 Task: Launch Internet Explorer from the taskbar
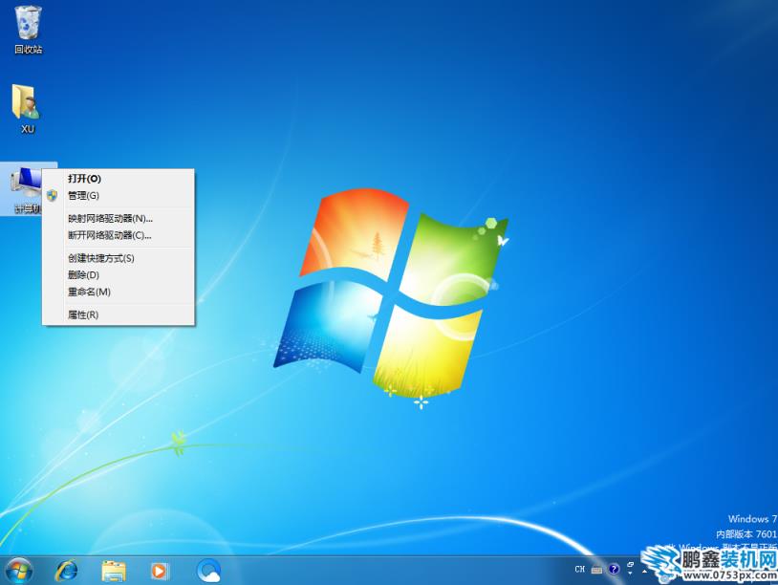[66, 571]
